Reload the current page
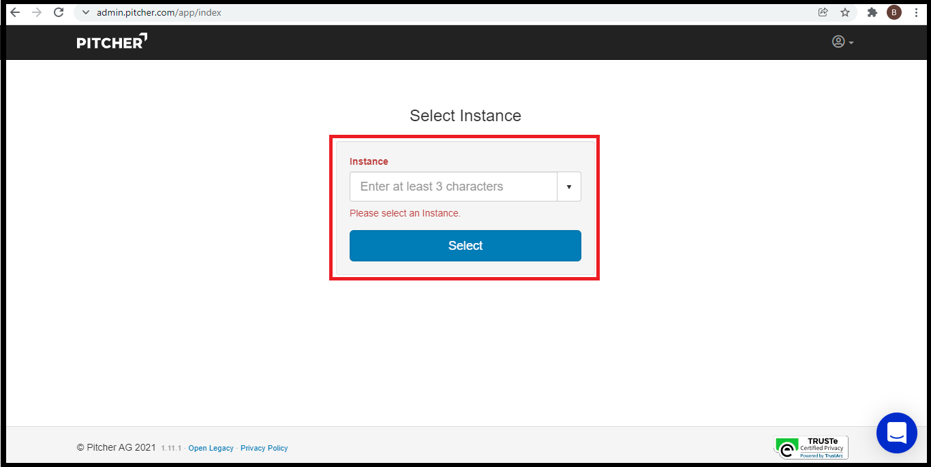The image size is (931, 467). (59, 12)
